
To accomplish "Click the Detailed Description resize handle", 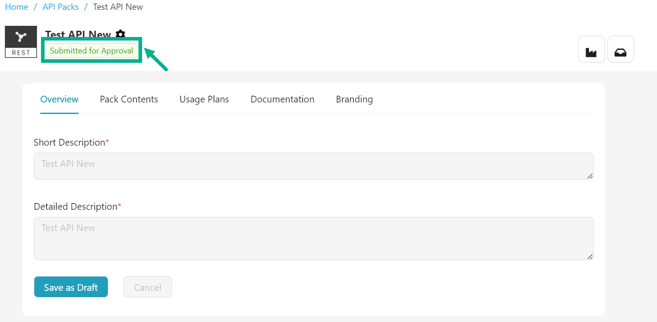I will pyautogui.click(x=590, y=257).
